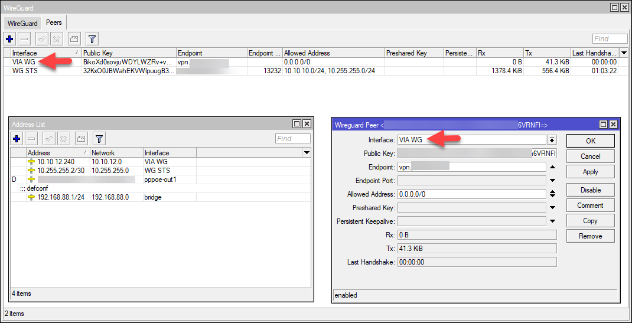Click address icon of 10.10.12.240 row

tap(31, 162)
